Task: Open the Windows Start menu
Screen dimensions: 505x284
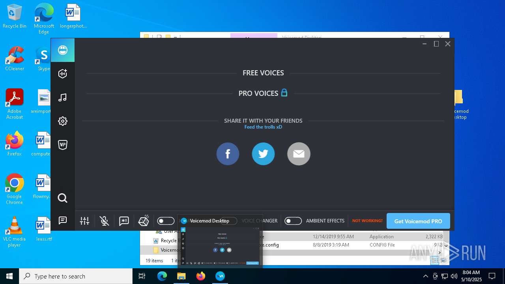Action: (x=9, y=276)
